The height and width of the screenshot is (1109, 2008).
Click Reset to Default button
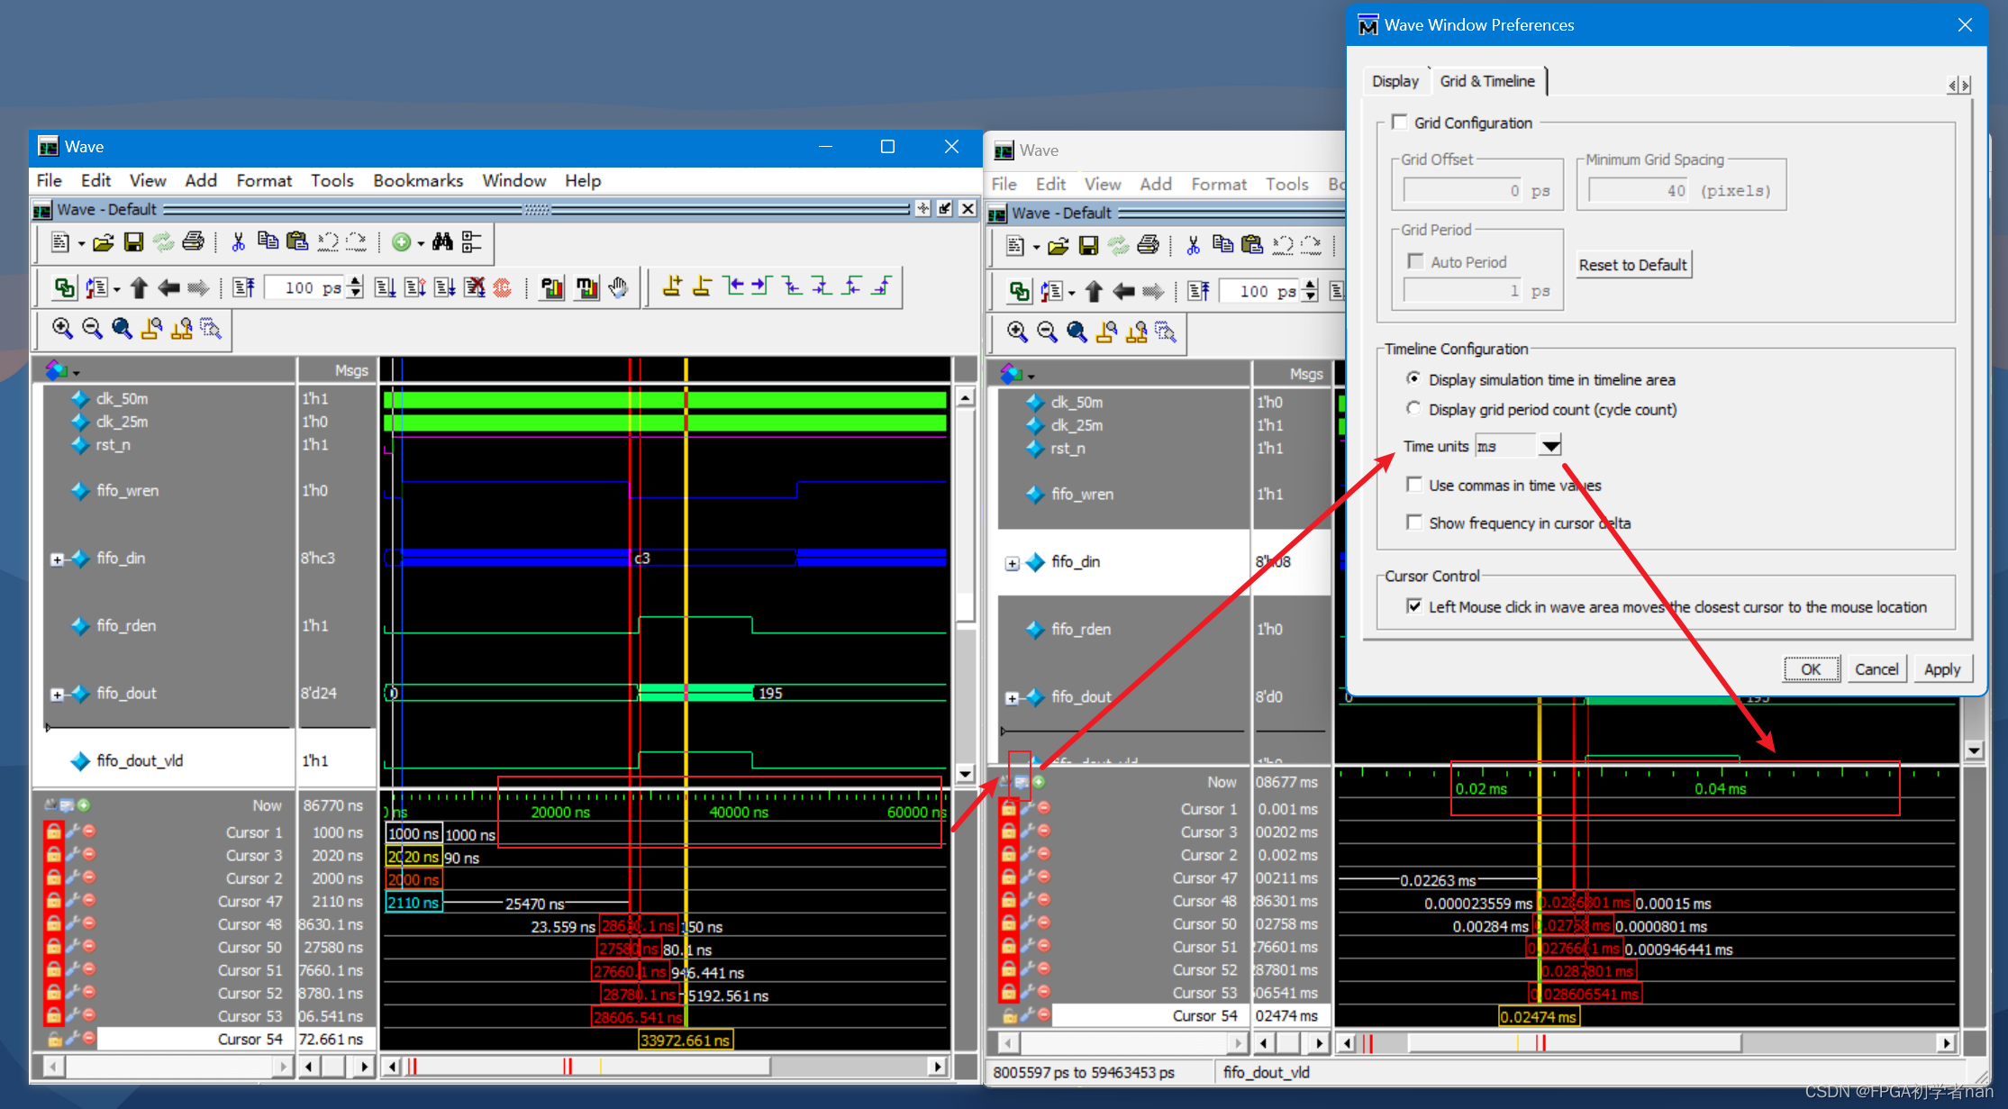tap(1632, 265)
